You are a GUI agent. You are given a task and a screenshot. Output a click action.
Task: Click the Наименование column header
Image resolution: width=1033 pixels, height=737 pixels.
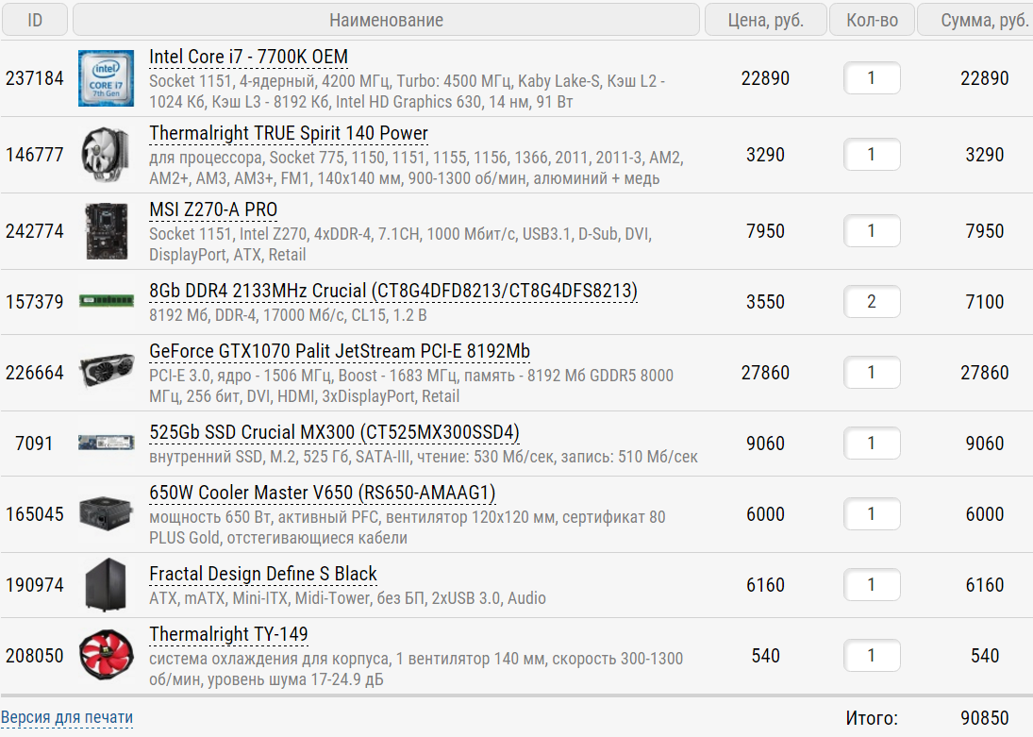point(386,20)
